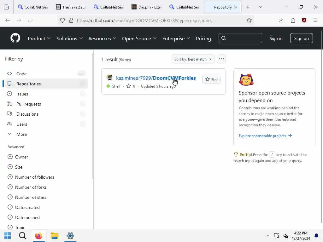Click the site security padlock icon

pos(71,20)
